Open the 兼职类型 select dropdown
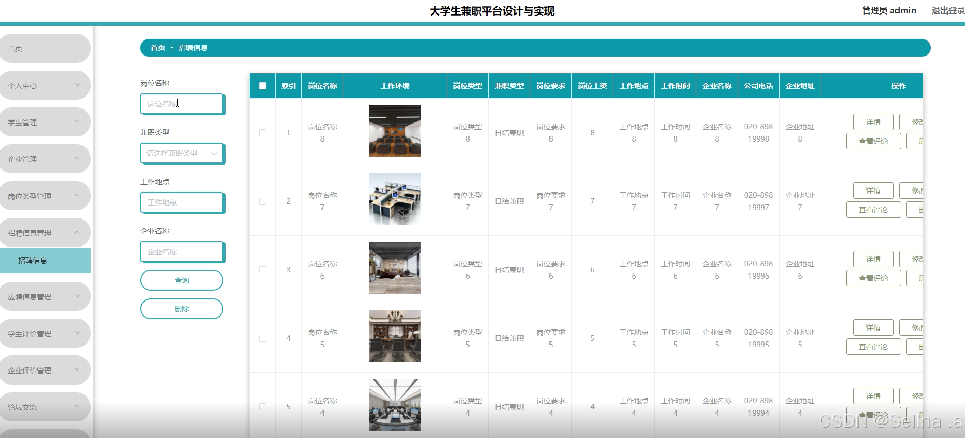The width and height of the screenshot is (965, 438). tap(182, 153)
